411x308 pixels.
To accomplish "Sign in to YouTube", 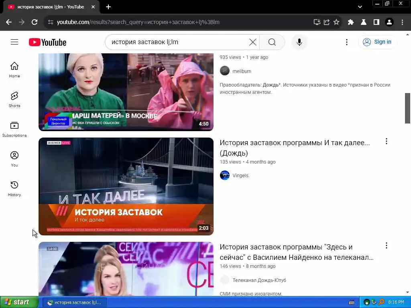I will [377, 42].
